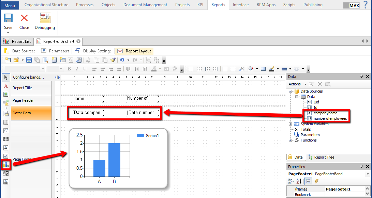Toggle Italic text formatting

pyautogui.click(x=77, y=69)
